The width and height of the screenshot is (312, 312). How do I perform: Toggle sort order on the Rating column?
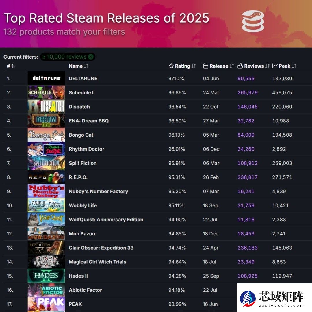[194, 66]
